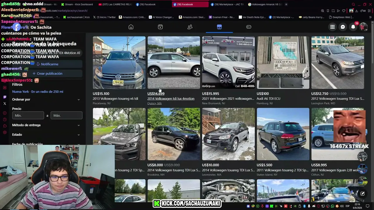Go to the Facebook Home feed icon
This screenshot has width=374, height=210.
[131, 27]
